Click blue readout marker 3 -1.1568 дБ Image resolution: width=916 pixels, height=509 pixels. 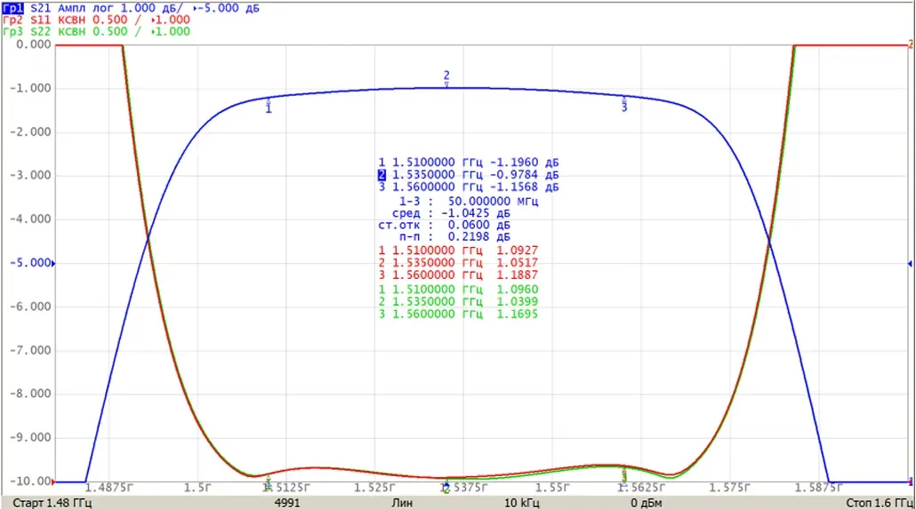469,187
